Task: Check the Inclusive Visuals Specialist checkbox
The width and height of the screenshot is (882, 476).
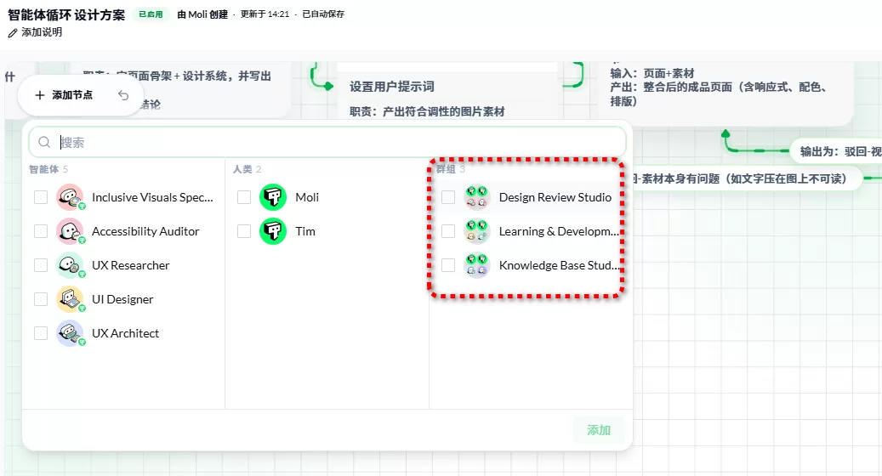Action: 41,197
